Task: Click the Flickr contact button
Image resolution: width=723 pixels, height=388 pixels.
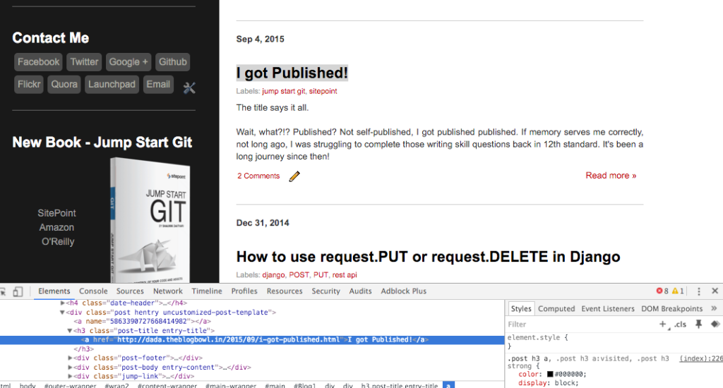Action: pos(28,85)
